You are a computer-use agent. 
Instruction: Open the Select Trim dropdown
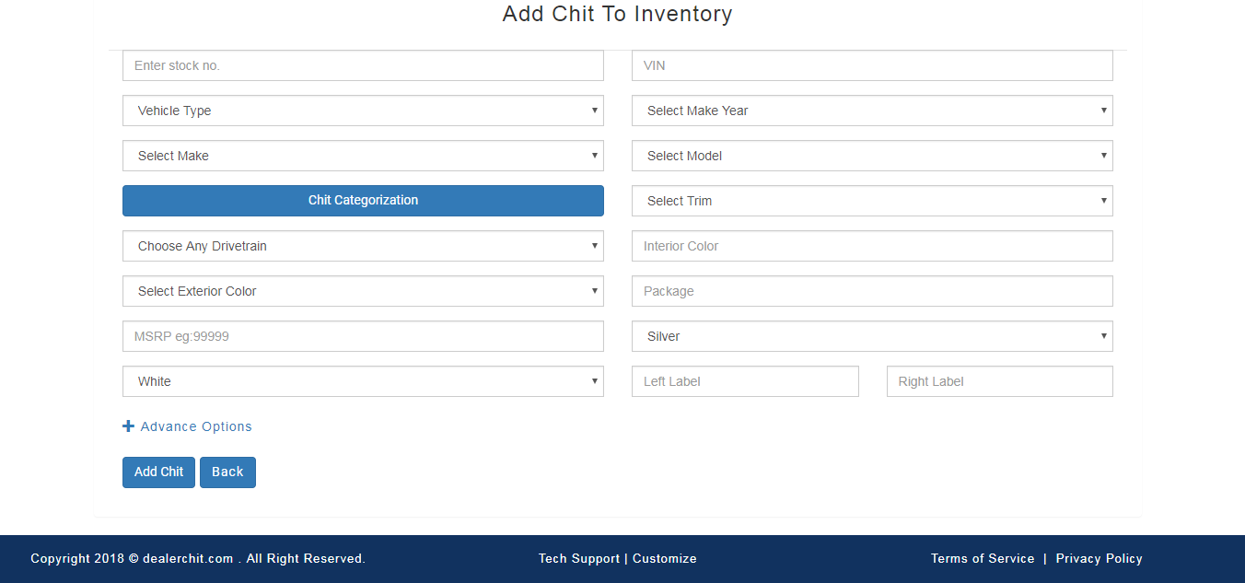pos(872,201)
